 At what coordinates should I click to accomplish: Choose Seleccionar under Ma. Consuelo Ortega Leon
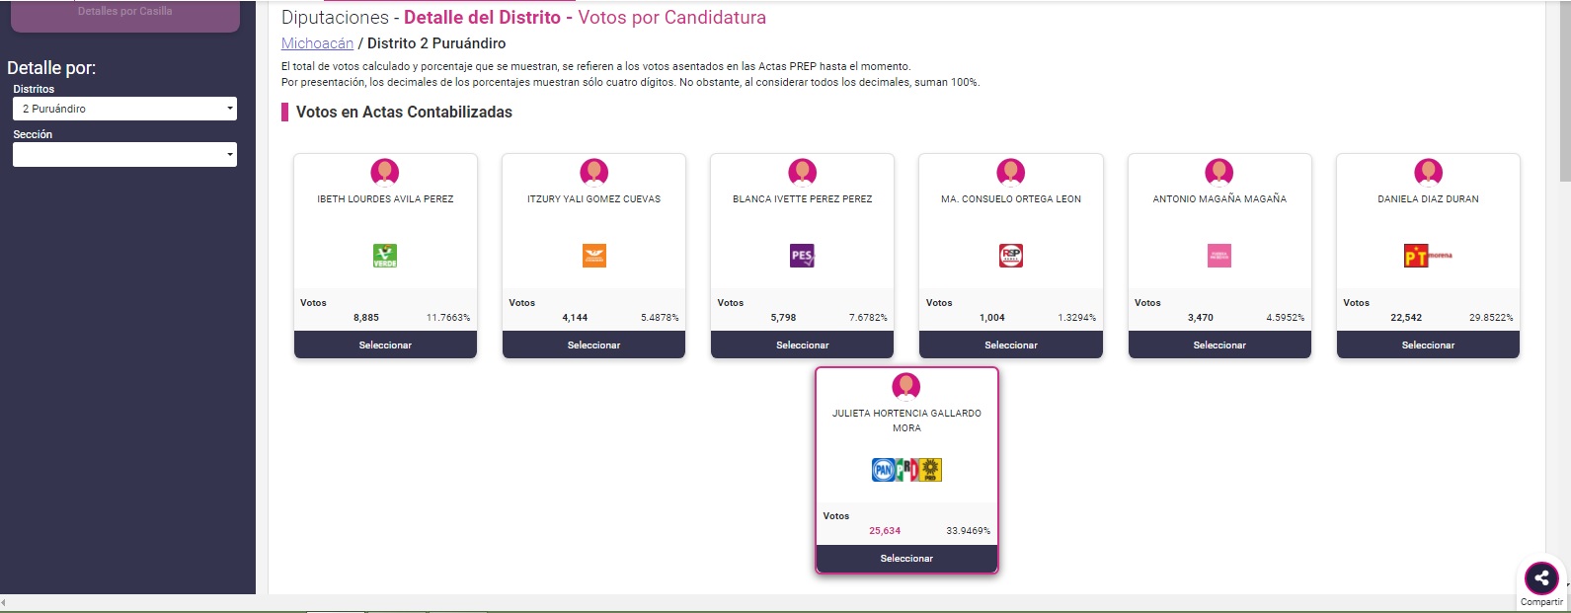coord(1011,345)
